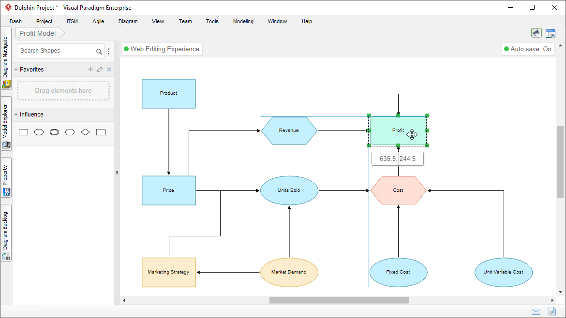Click the Visual Paradigm logo icon
The width and height of the screenshot is (566, 318).
tap(8, 7)
